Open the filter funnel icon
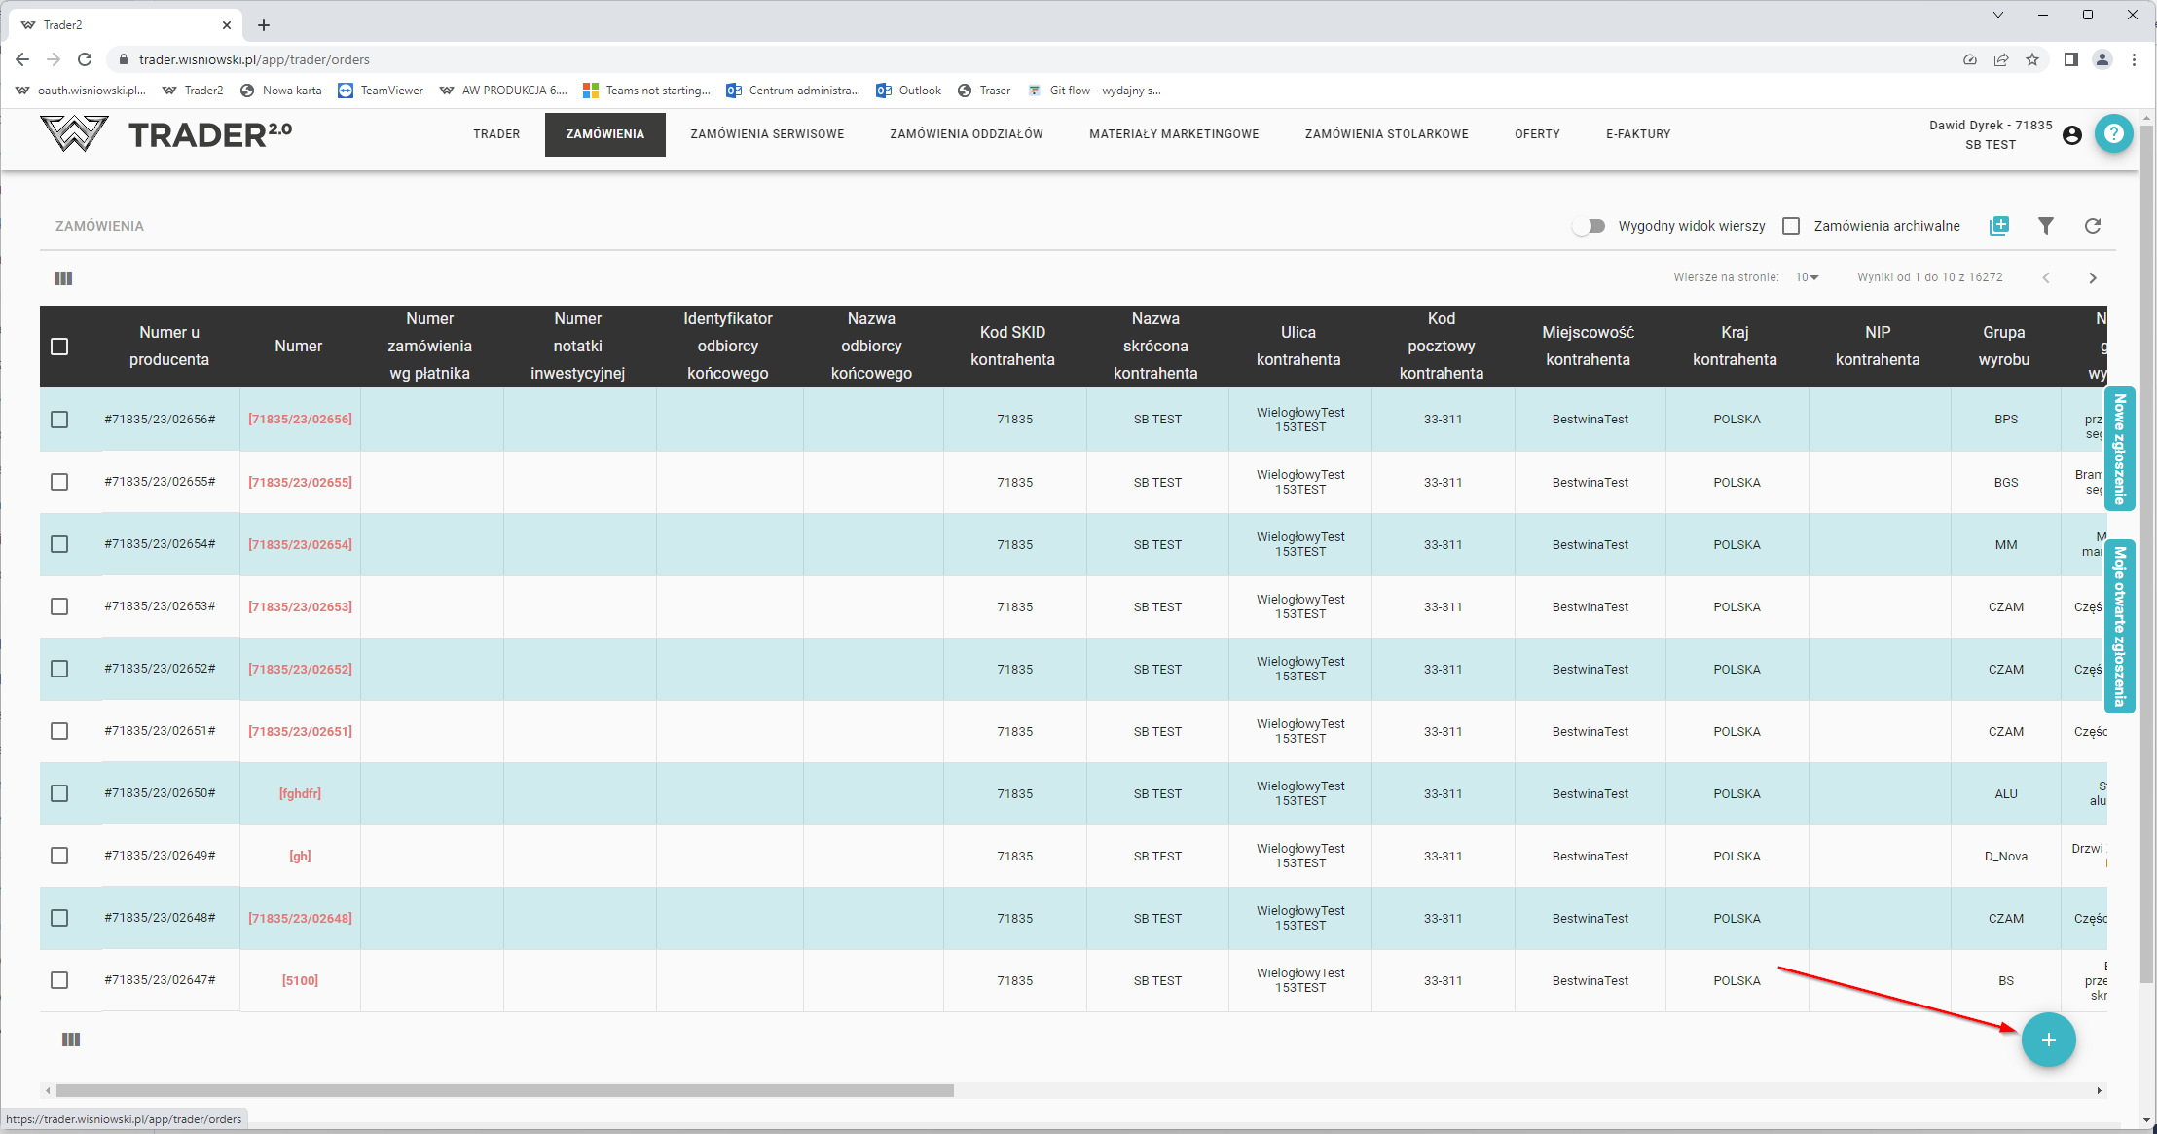 (x=2046, y=226)
